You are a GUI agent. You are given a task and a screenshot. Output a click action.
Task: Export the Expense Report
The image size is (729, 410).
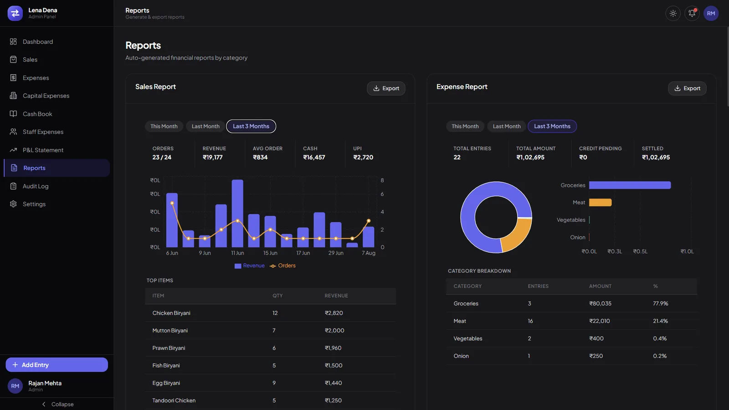point(687,88)
